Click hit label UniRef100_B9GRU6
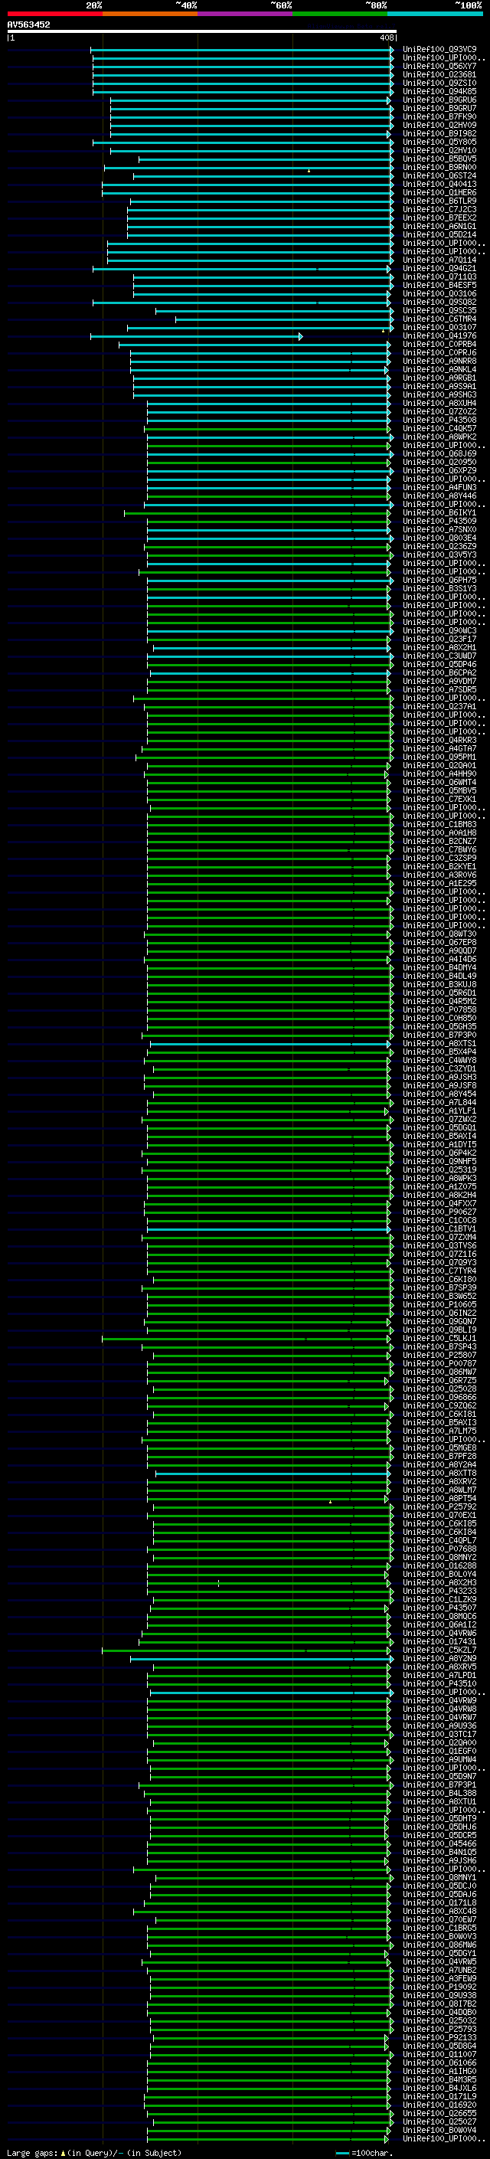Viewport: 490px width, 2159px height. point(439,100)
